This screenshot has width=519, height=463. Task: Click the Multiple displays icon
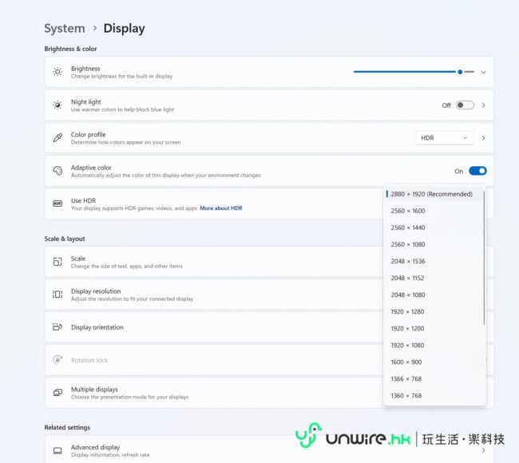57,393
